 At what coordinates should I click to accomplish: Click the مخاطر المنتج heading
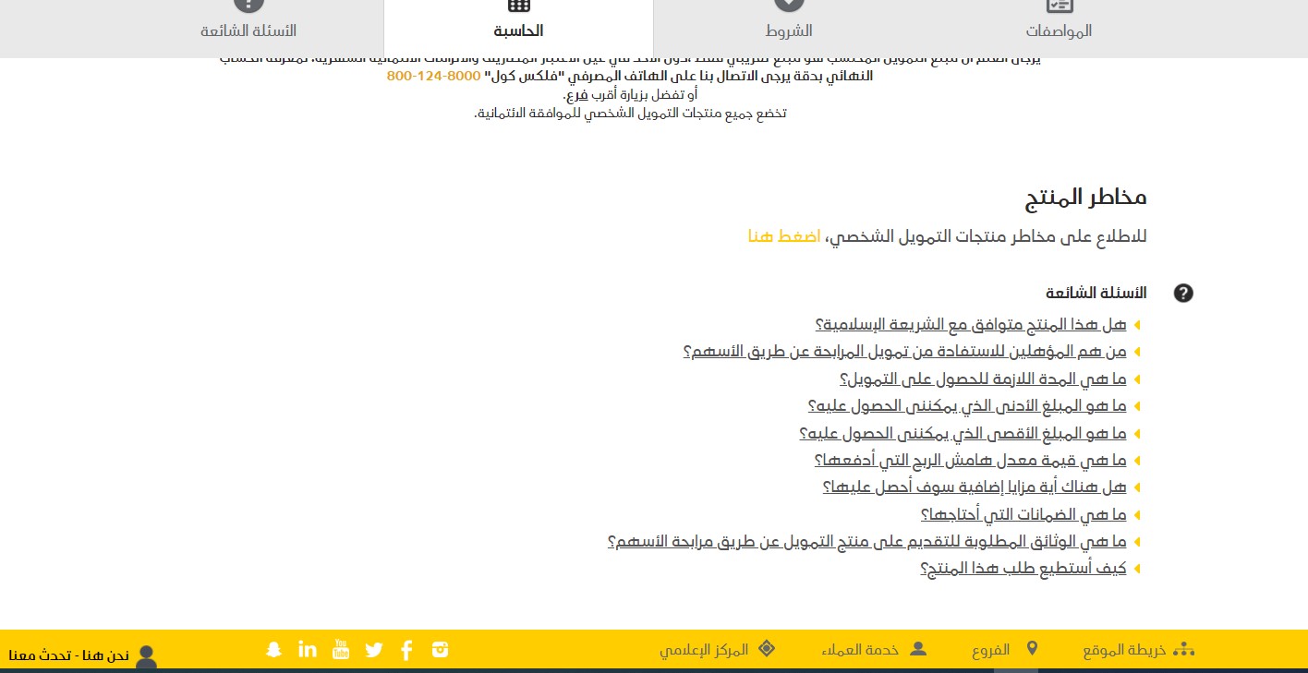(1086, 197)
